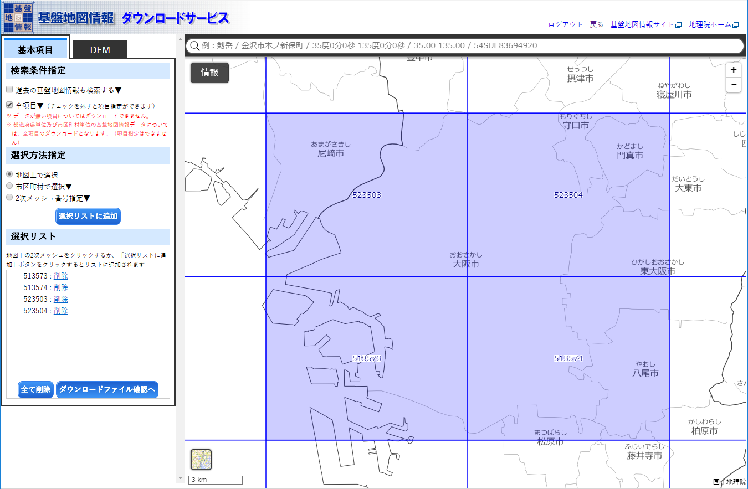Expand the 全項目 arrow
Screen dimensions: 748x489
tap(40, 105)
